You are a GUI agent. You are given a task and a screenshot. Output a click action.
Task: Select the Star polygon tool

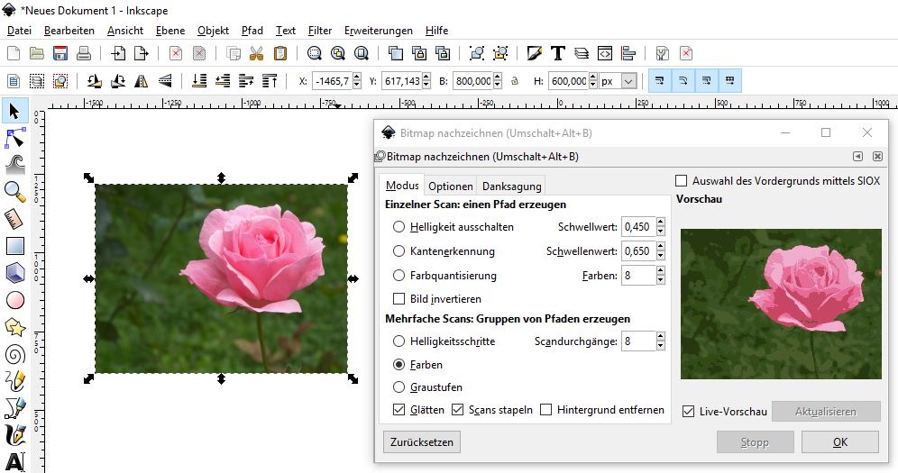click(14, 326)
